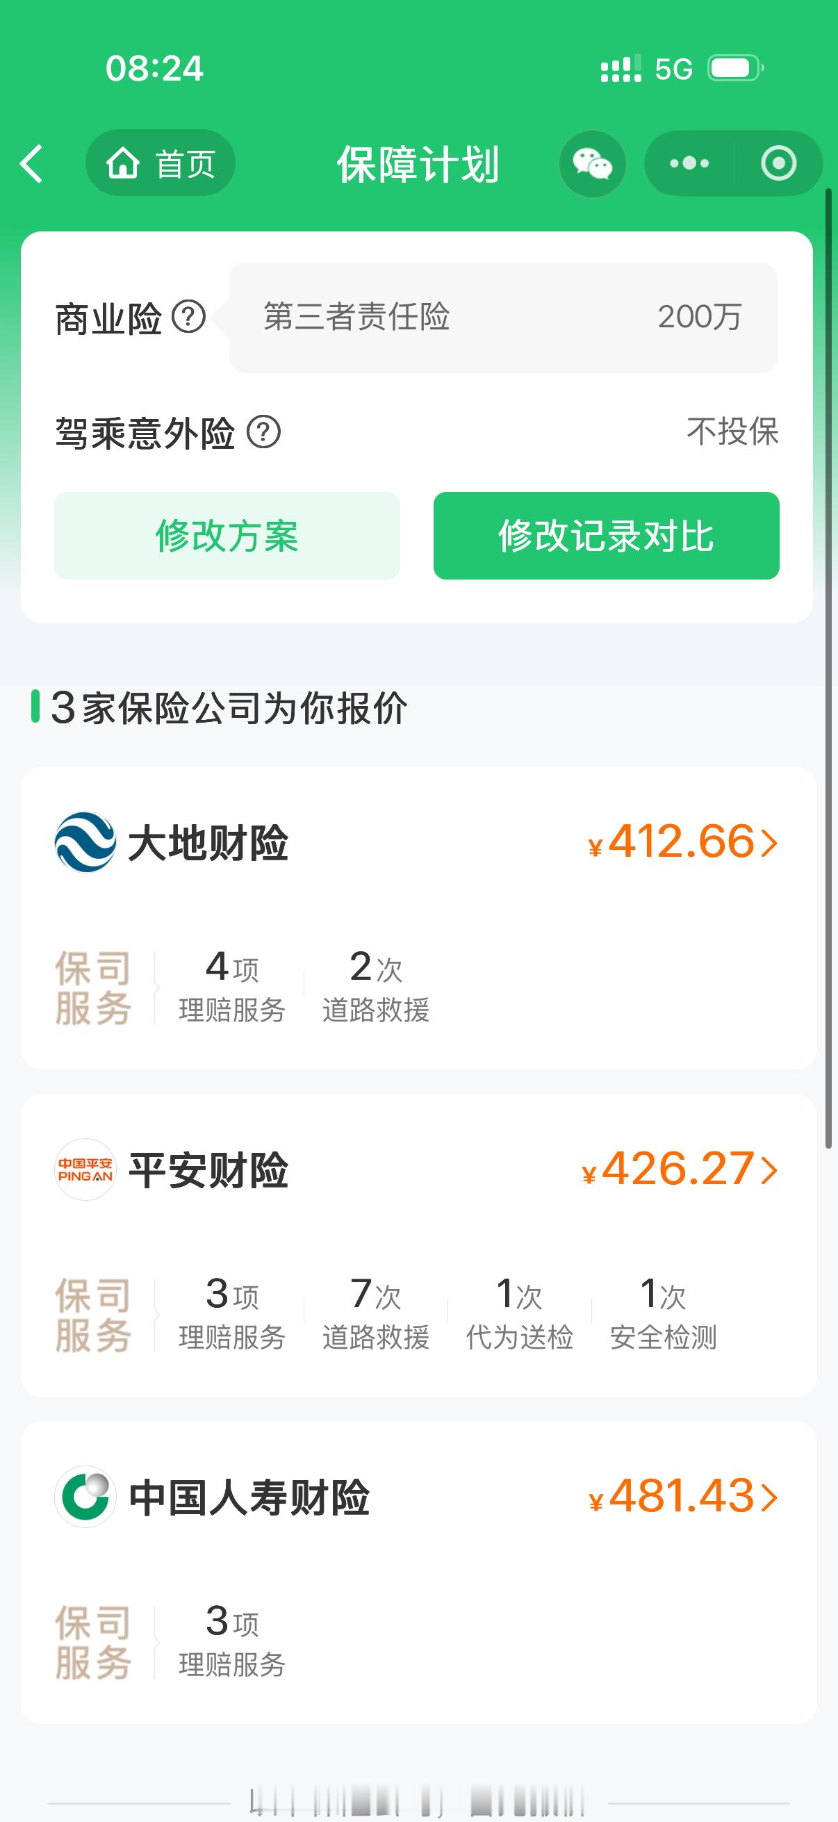Viewport: 838px width, 1822px height.
Task: Open the WeChat customer service icon
Action: point(592,164)
